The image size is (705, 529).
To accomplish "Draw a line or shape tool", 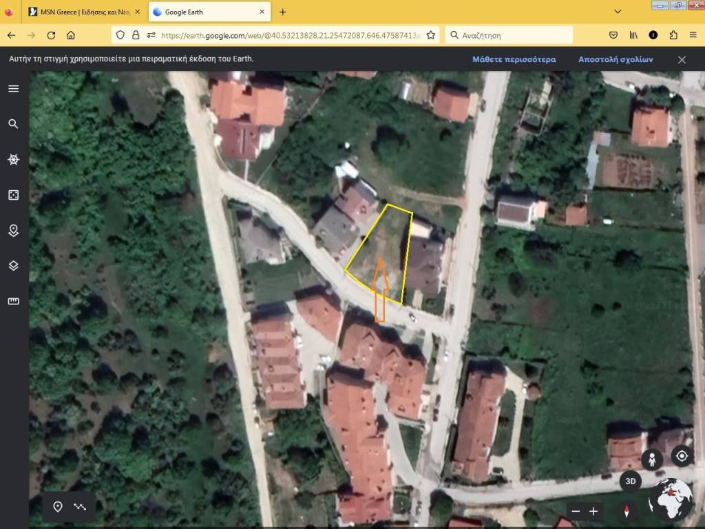I will tap(80, 507).
